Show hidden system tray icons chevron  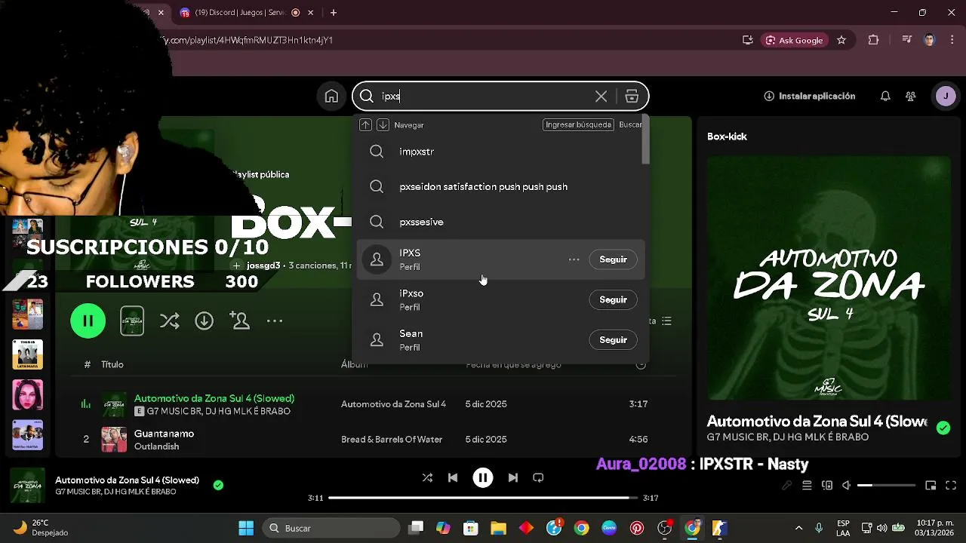(x=798, y=528)
